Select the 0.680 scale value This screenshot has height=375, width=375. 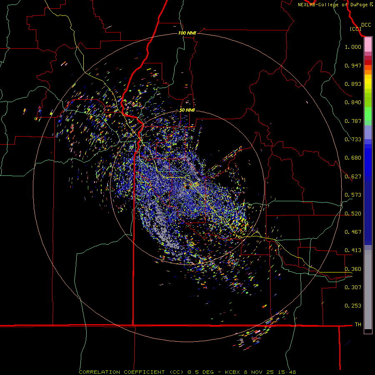point(353,158)
